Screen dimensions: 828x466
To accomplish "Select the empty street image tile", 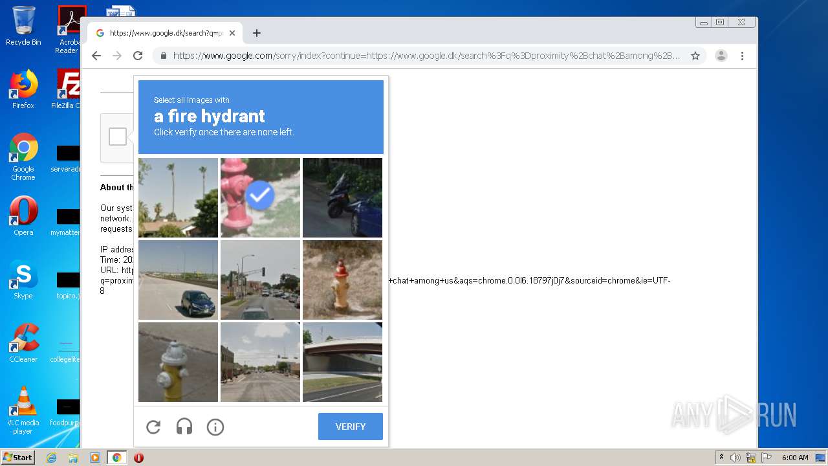I will 260,362.
